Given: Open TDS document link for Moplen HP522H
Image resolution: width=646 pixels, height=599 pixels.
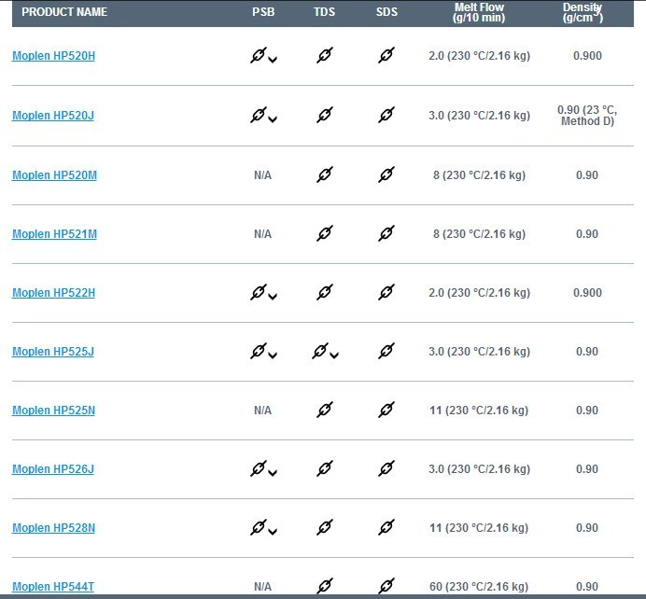Looking at the screenshot, I should click(x=325, y=292).
